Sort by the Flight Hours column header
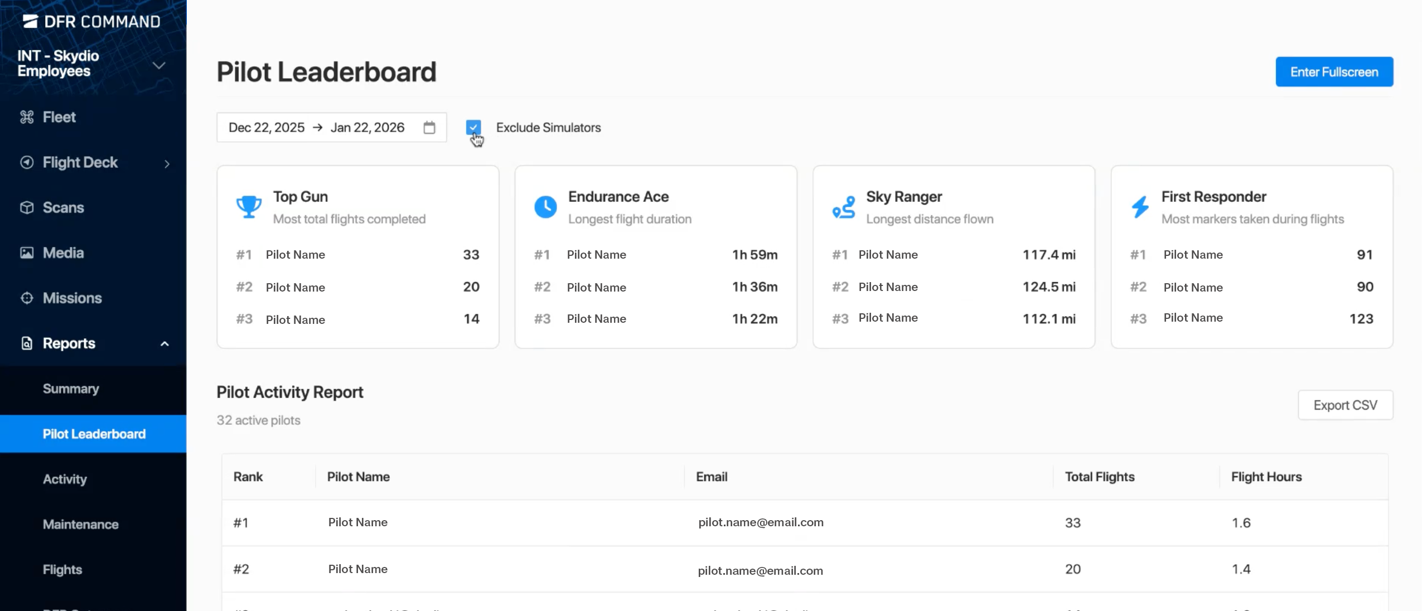The image size is (1422, 611). click(1266, 477)
